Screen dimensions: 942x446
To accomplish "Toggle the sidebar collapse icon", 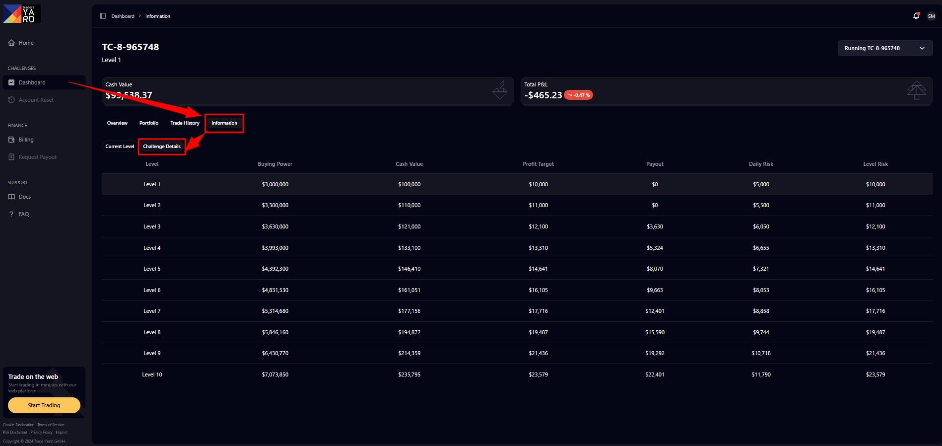I will (x=103, y=16).
